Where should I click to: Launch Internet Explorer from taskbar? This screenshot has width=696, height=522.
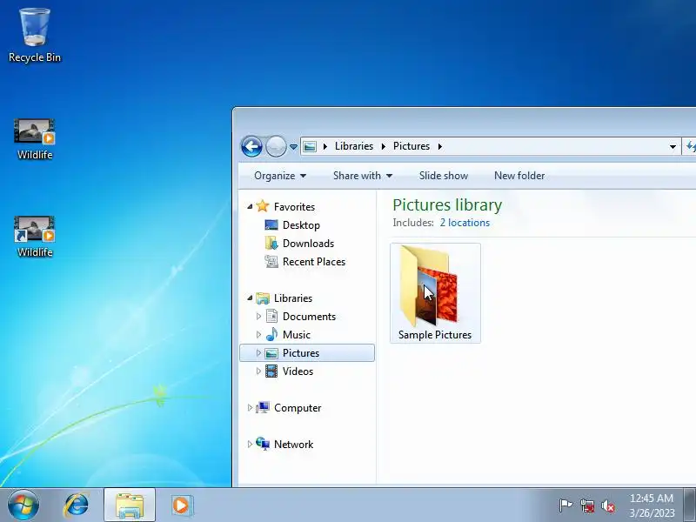pyautogui.click(x=77, y=505)
